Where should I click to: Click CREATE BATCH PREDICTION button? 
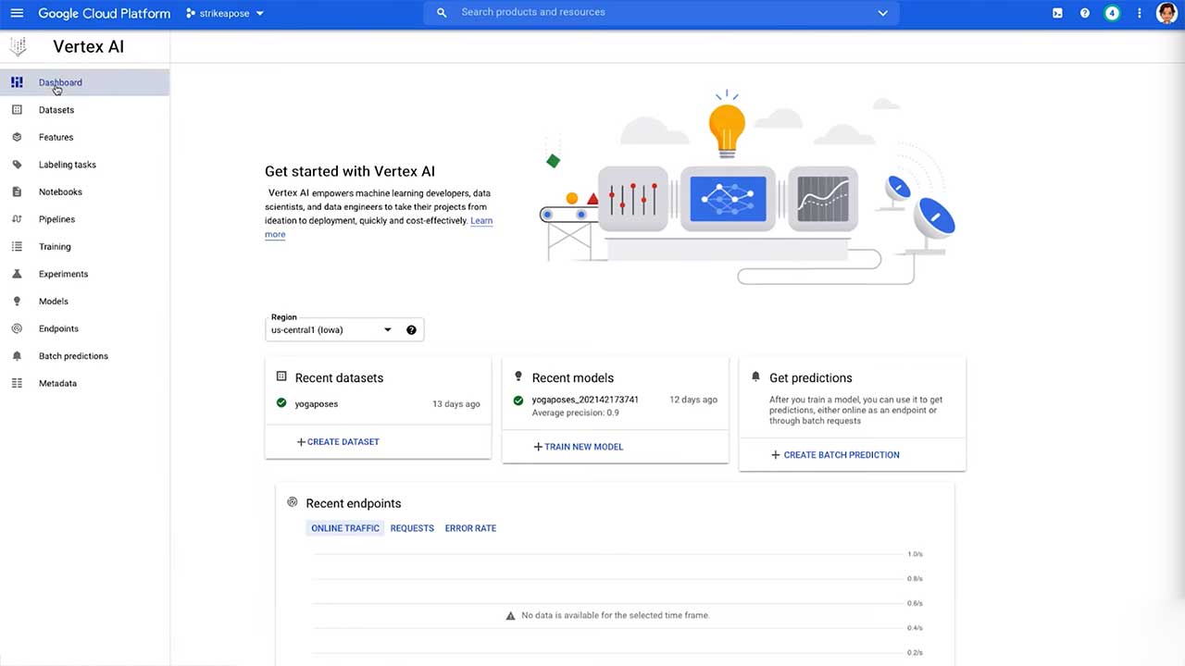click(x=835, y=455)
